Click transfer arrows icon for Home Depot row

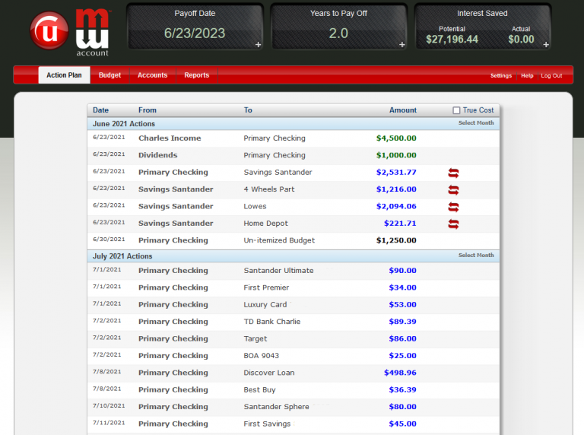[453, 224]
